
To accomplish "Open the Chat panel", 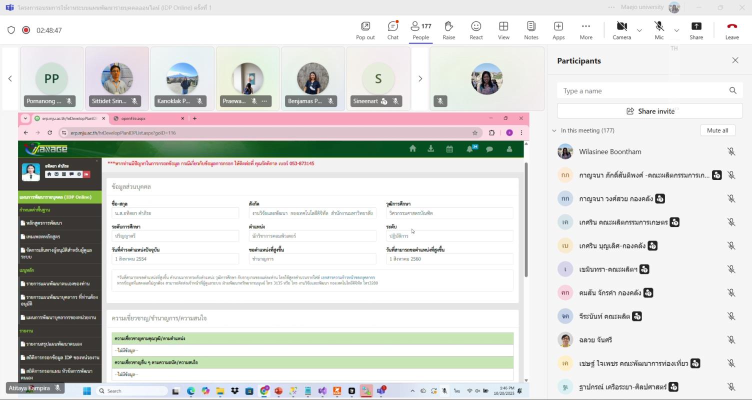I will click(392, 30).
